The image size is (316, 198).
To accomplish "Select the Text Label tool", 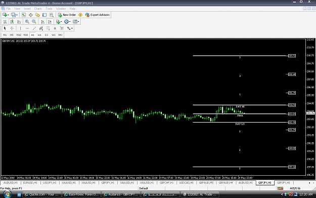I will 62,28.
